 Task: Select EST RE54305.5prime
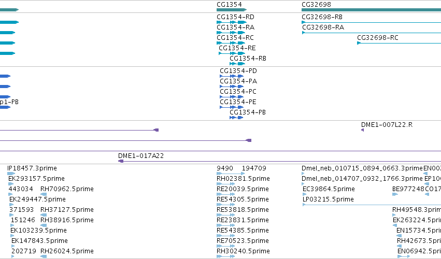[243, 199]
